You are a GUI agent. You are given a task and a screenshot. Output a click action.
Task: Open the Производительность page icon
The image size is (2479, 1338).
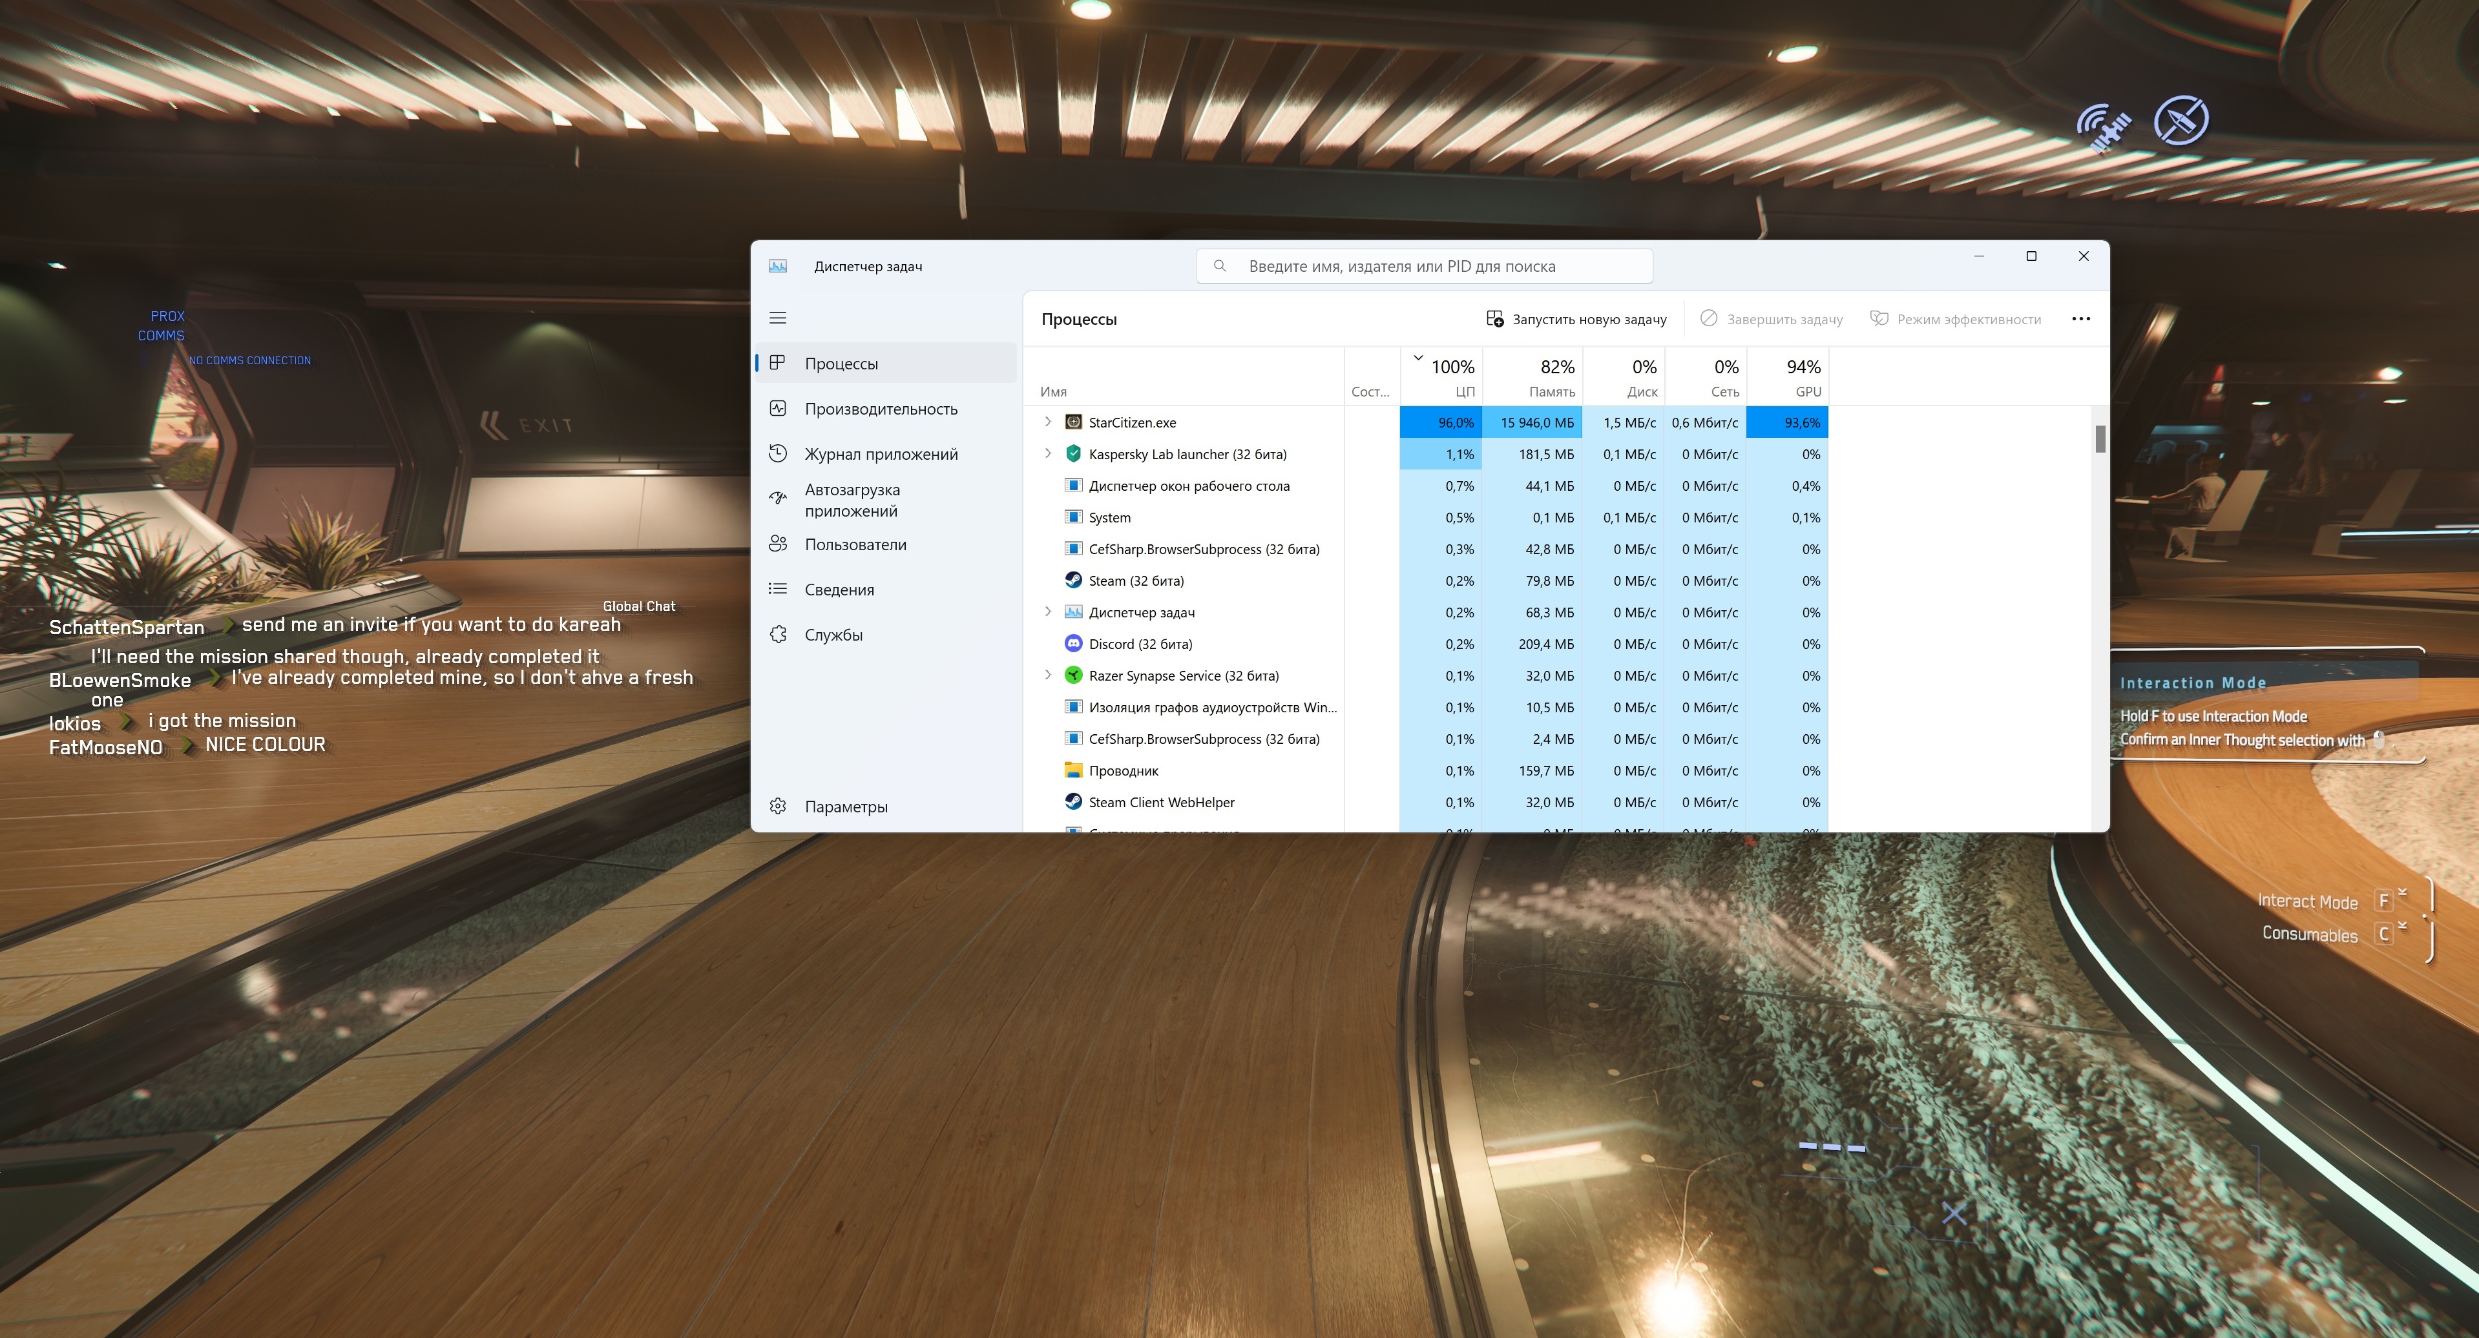(779, 409)
